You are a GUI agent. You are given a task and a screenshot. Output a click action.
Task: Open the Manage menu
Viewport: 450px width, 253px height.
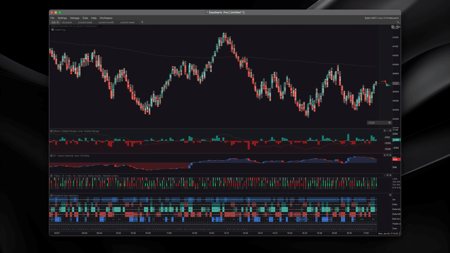pyautogui.click(x=75, y=18)
